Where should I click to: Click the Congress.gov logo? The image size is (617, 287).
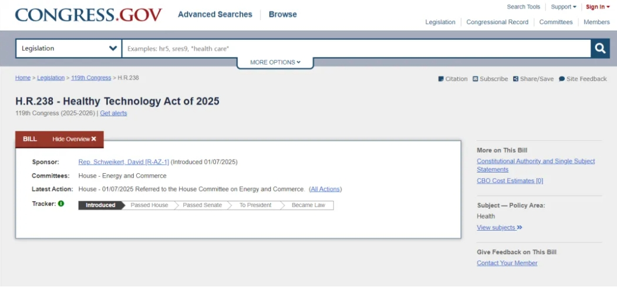[89, 15]
